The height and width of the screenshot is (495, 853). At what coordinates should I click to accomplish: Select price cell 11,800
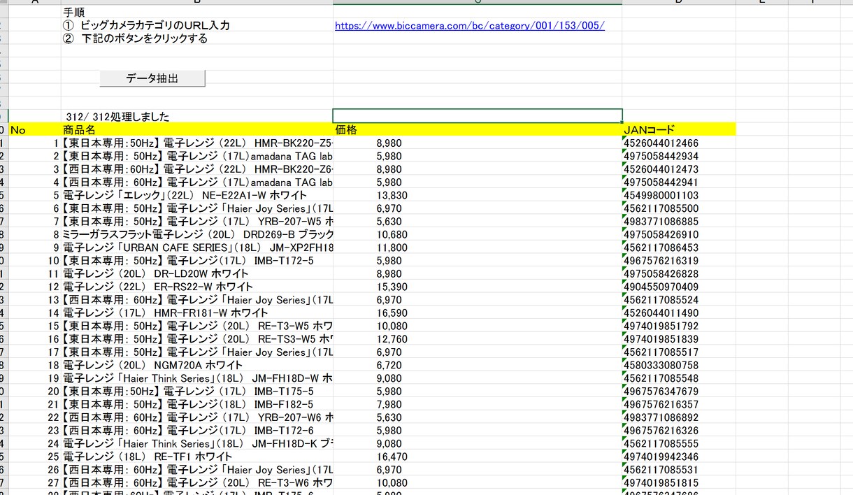478,247
